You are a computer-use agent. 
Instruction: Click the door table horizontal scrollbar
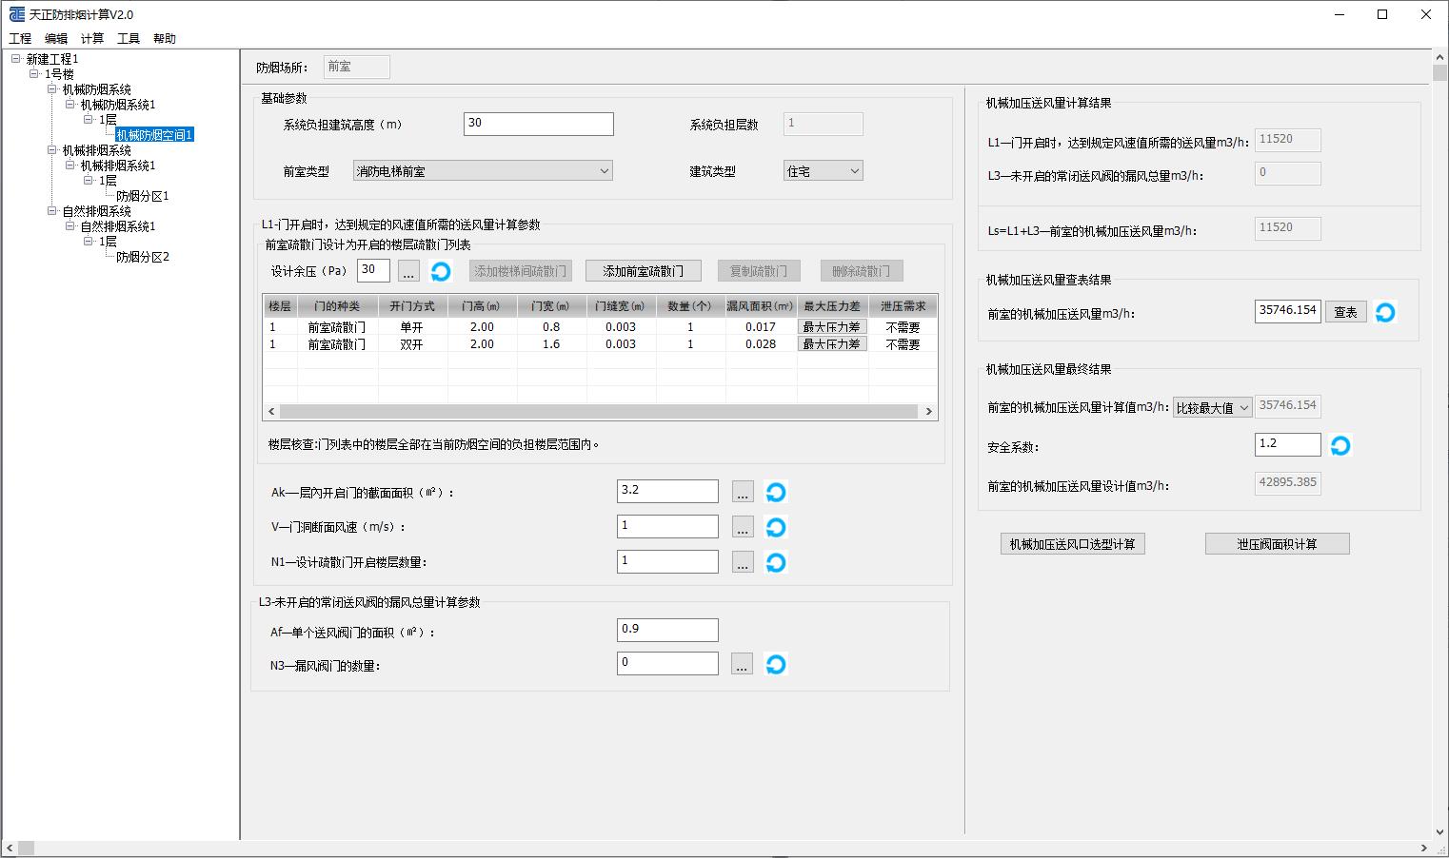tap(600, 412)
